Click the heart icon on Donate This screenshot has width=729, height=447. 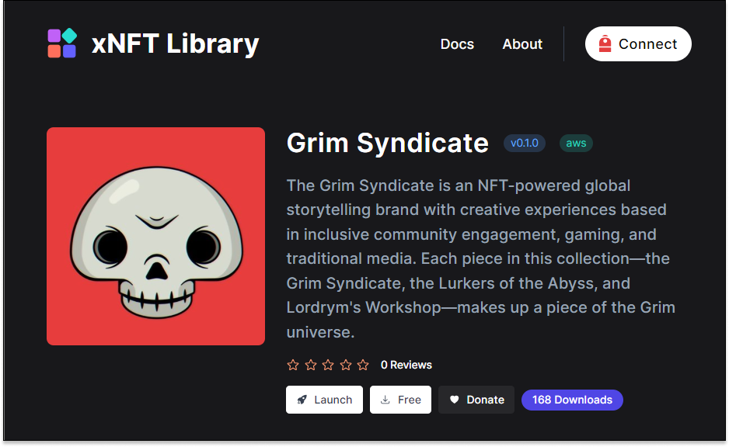pos(454,400)
